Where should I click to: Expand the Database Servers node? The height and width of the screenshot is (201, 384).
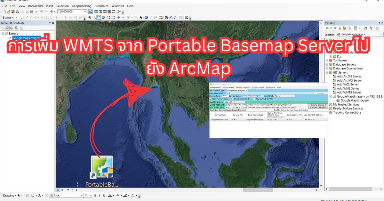coord(327,64)
